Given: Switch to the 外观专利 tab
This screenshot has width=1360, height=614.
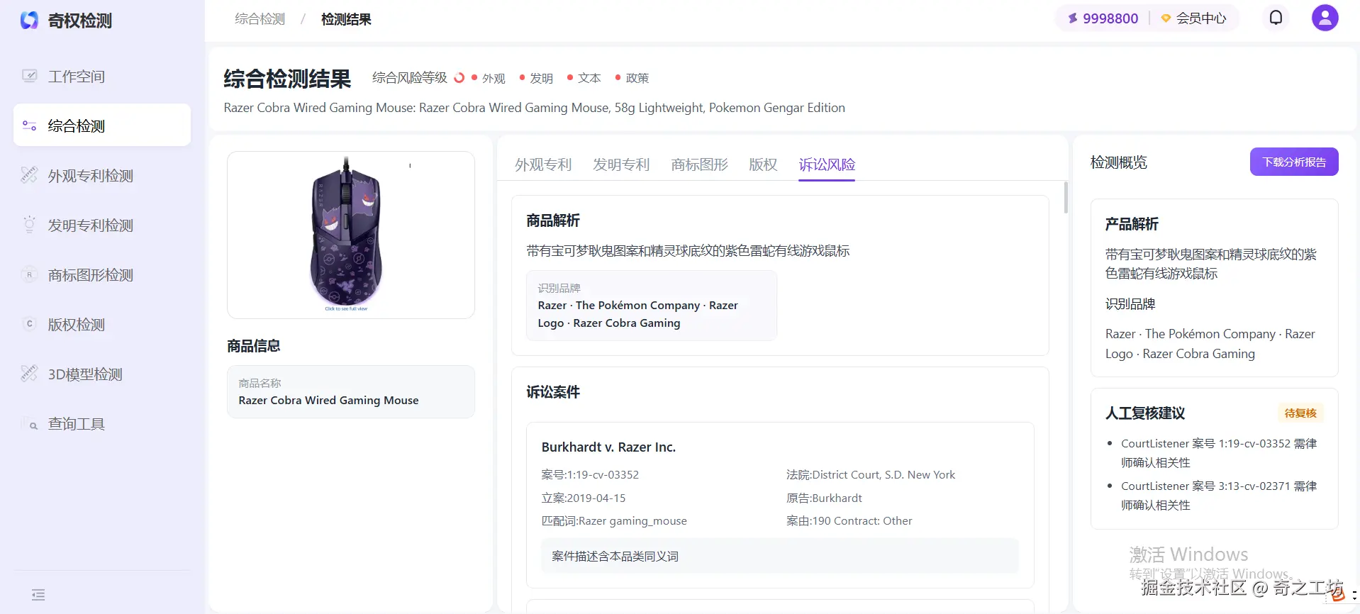Looking at the screenshot, I should pos(543,164).
